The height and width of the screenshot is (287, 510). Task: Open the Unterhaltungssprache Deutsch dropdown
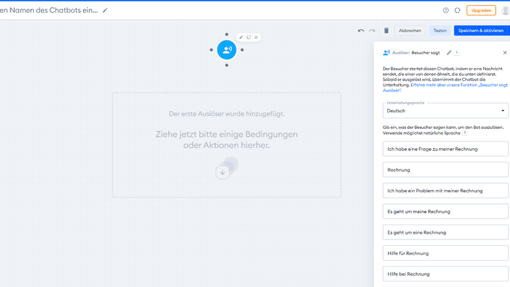[x=446, y=111]
